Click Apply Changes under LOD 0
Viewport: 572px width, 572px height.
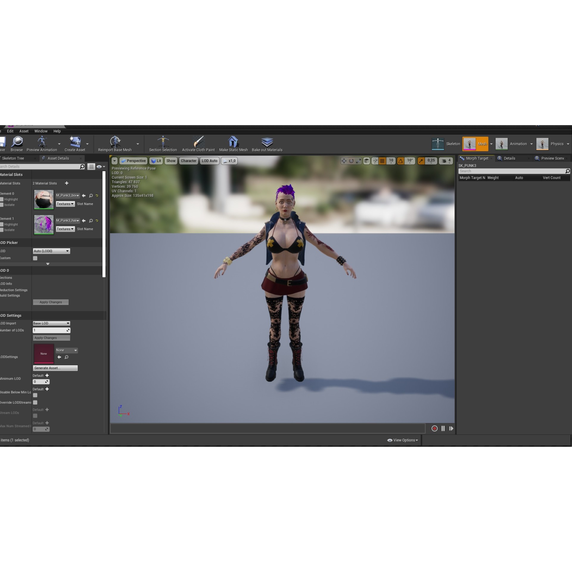tap(51, 302)
